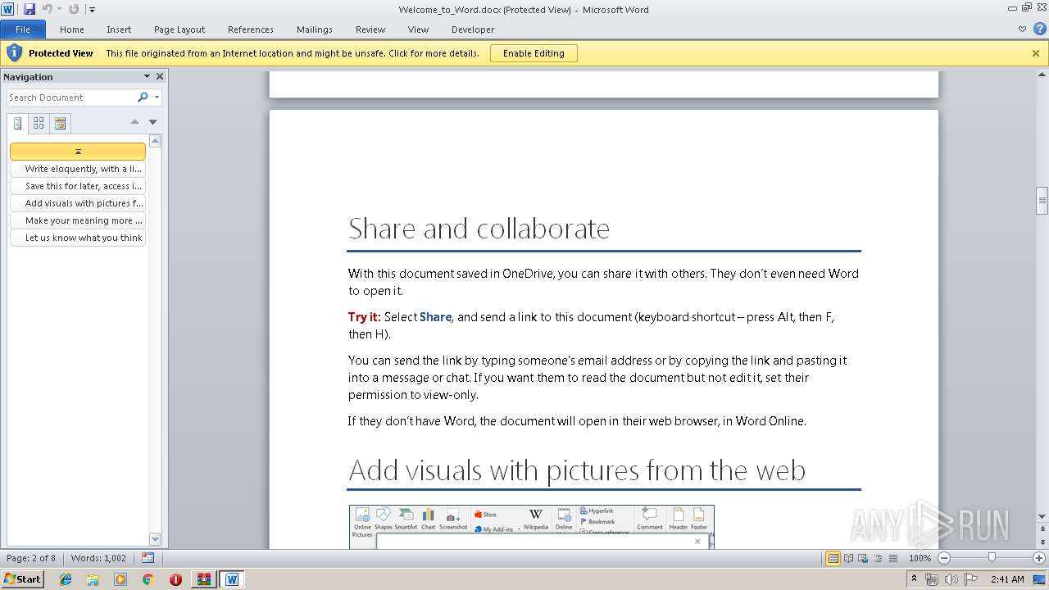Image resolution: width=1049 pixels, height=590 pixels.
Task: Browse search results tab in Navigation pane
Action: [x=60, y=124]
